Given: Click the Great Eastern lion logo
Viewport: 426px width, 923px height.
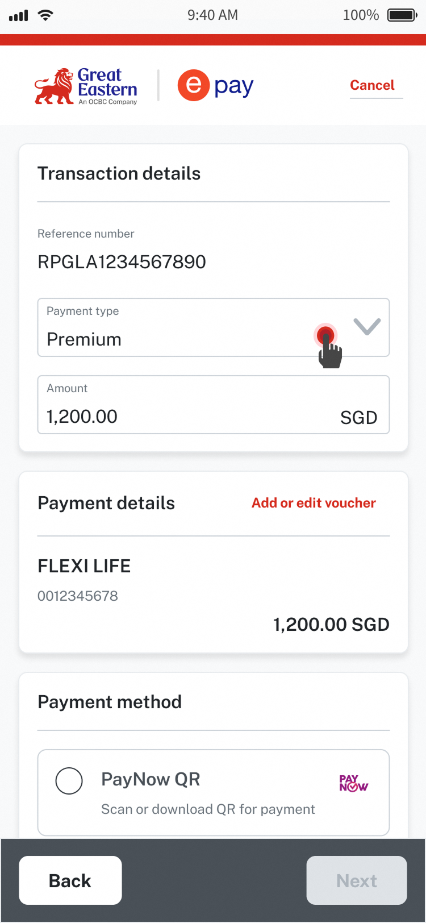Looking at the screenshot, I should pos(54,86).
